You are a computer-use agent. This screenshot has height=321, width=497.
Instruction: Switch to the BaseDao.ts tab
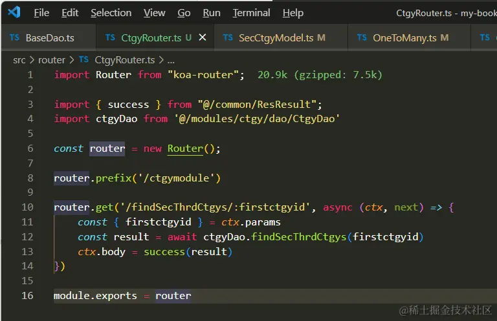click(49, 37)
